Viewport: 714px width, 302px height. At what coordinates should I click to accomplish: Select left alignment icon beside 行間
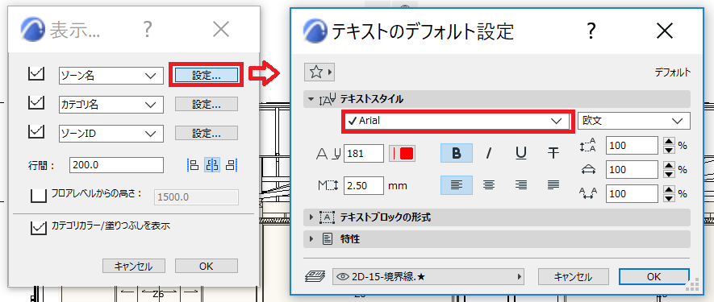(193, 165)
